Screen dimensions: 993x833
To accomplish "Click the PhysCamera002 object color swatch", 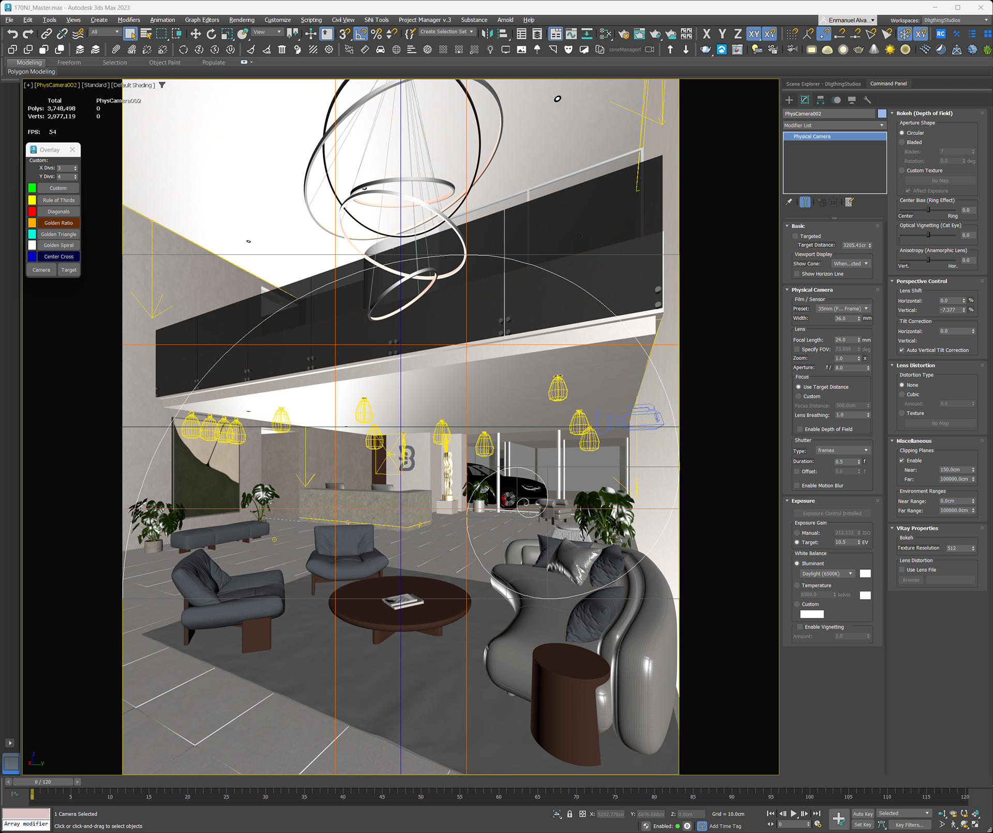I will pos(882,114).
